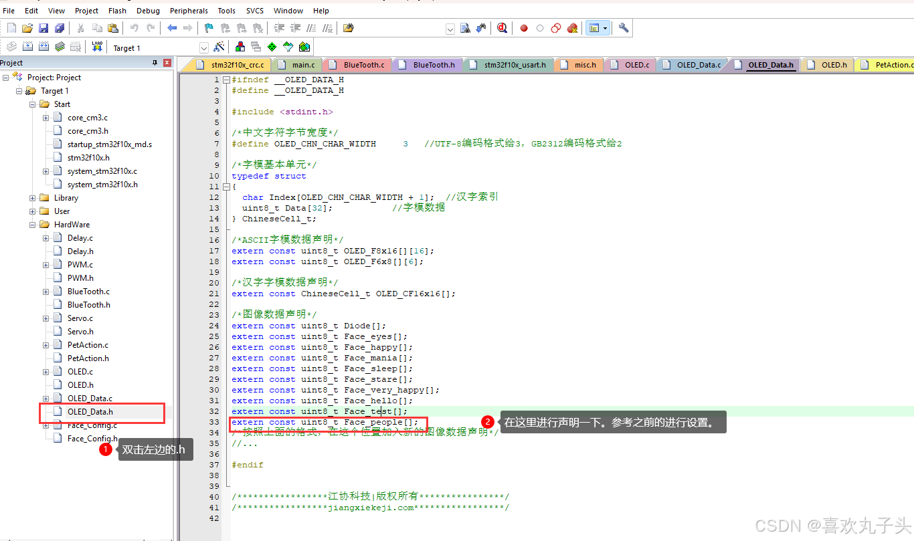Open Configuration with the wrench icon
The width and height of the screenshot is (914, 541).
coord(623,28)
